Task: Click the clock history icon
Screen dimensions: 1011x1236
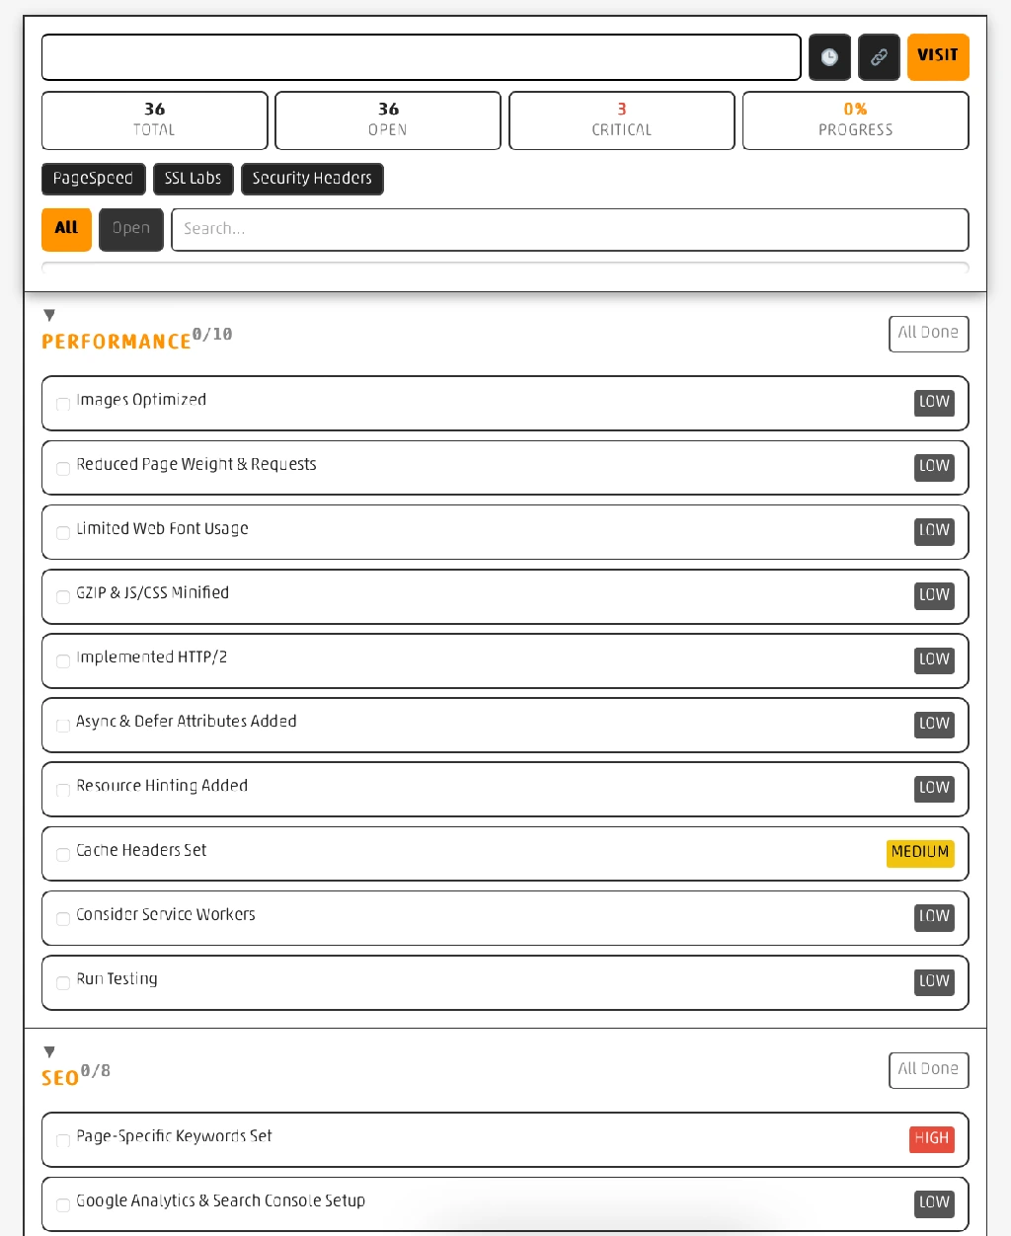Action: 829,57
